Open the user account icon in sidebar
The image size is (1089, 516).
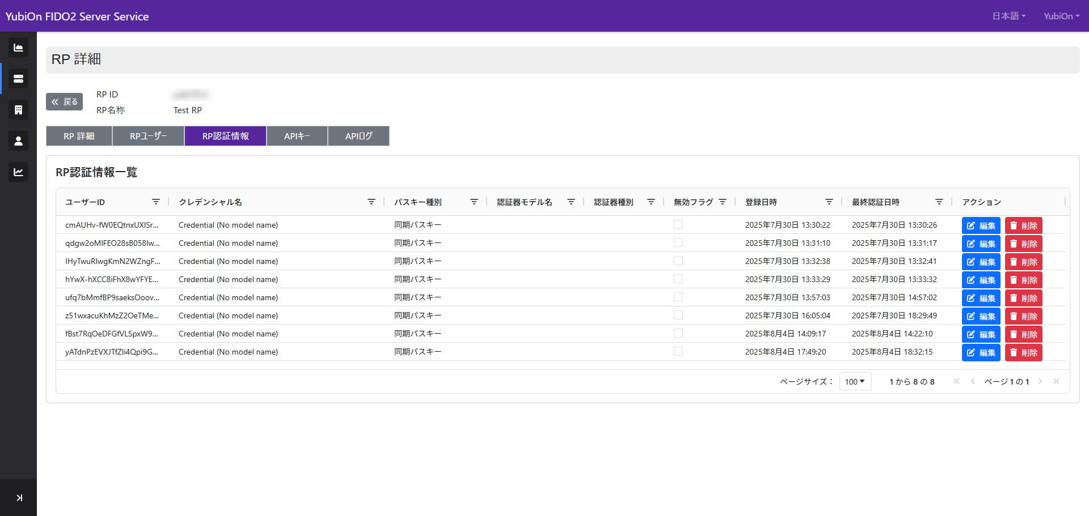click(x=18, y=141)
